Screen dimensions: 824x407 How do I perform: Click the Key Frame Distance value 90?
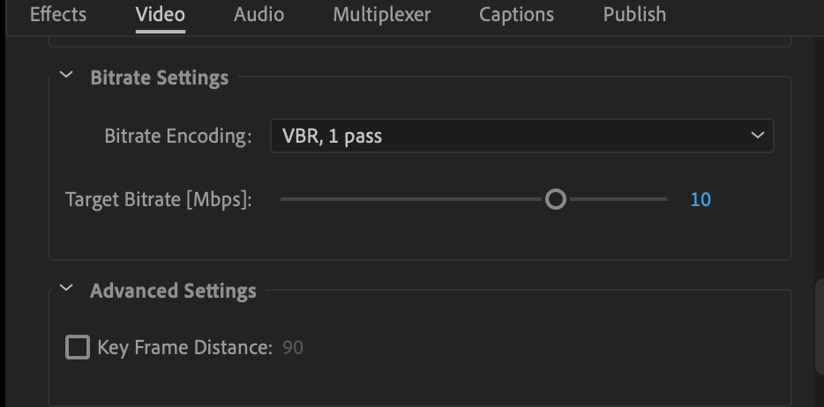coord(293,348)
